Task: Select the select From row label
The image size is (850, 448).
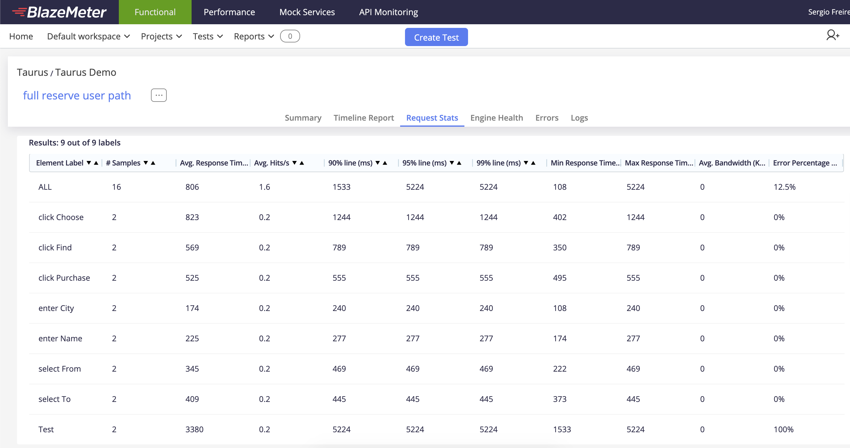Action: pyautogui.click(x=60, y=369)
